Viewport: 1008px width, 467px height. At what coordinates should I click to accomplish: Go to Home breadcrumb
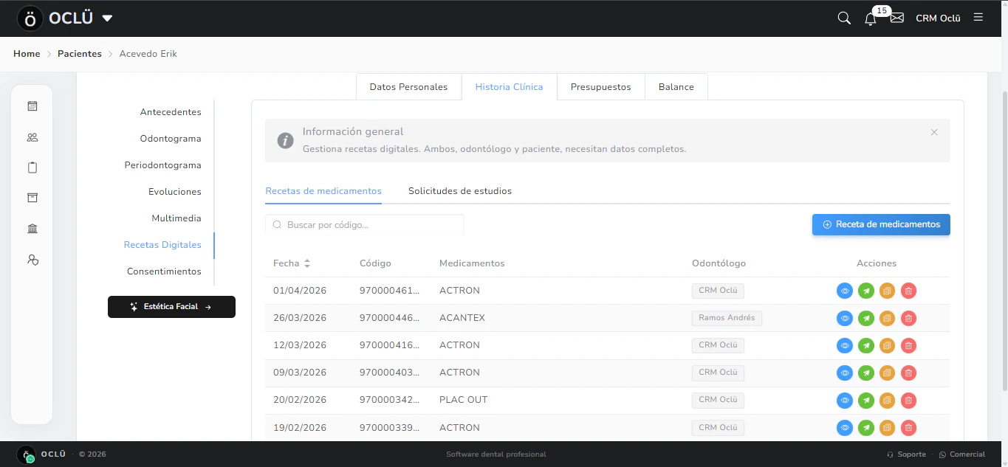pyautogui.click(x=27, y=54)
